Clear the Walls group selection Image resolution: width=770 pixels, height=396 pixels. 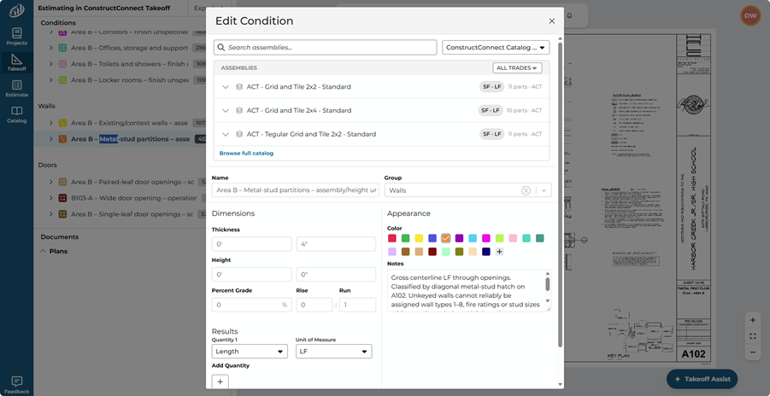(526, 190)
